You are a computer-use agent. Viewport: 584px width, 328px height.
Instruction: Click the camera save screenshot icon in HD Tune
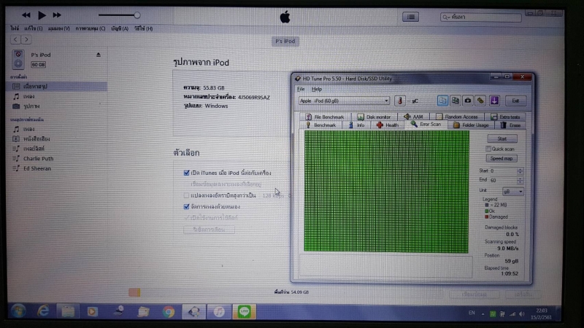(x=468, y=101)
